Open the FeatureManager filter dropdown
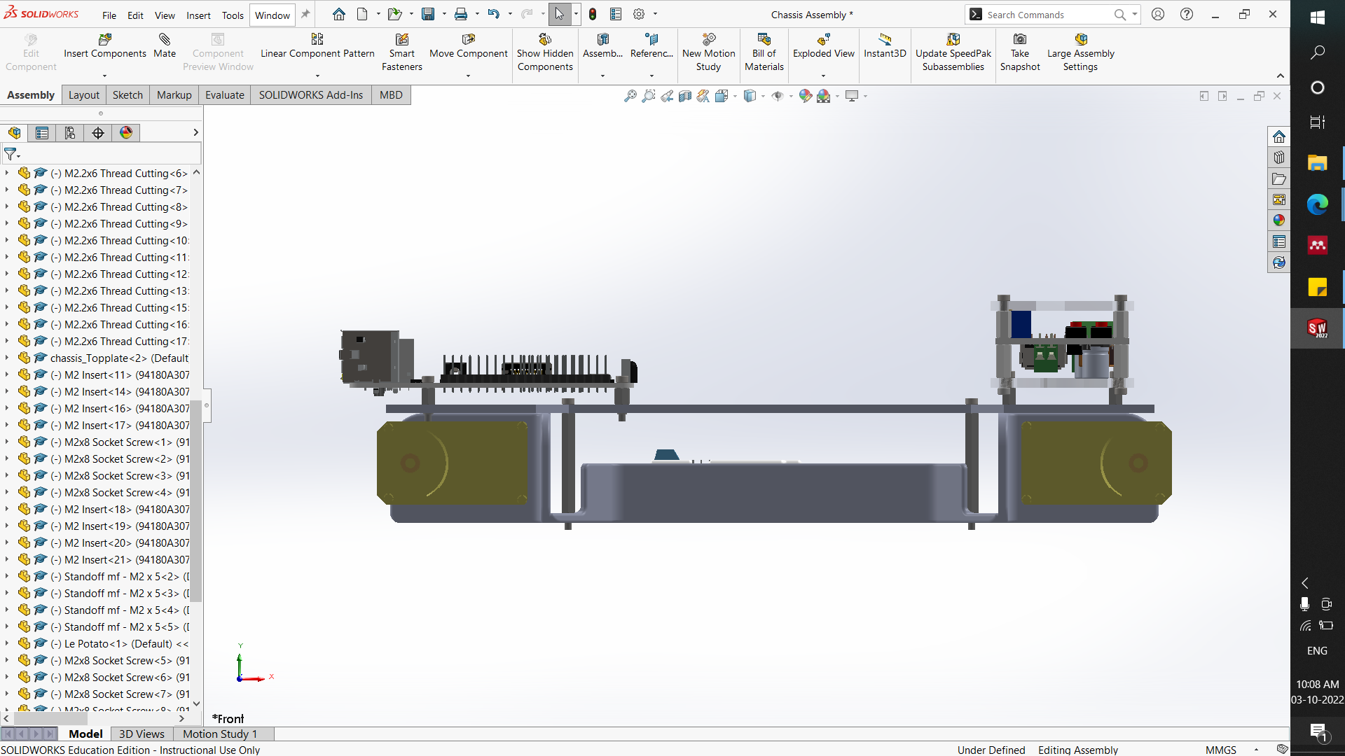This screenshot has width=1345, height=756. click(19, 155)
